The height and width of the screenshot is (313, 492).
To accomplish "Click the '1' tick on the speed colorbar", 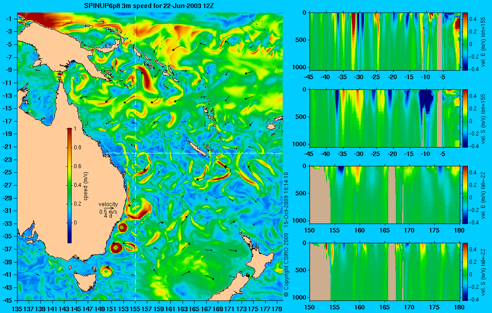I will click(75, 129).
